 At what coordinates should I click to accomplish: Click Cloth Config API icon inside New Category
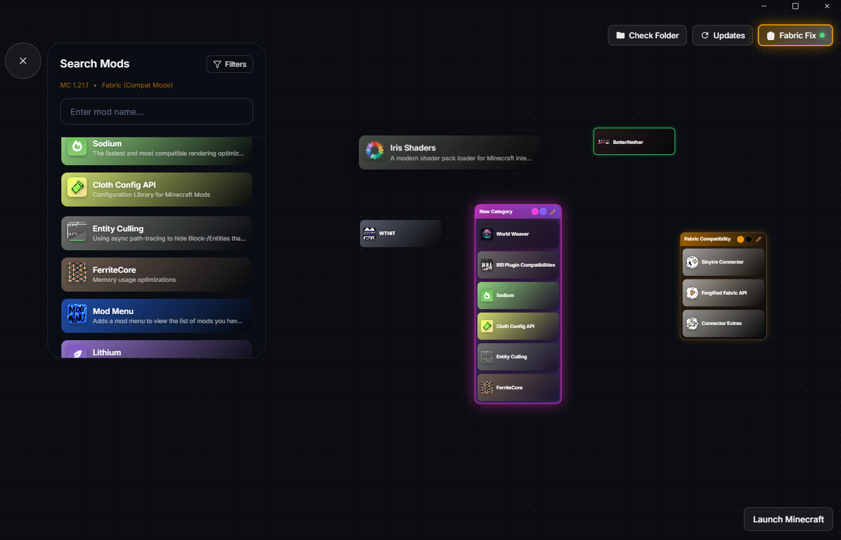tap(487, 326)
